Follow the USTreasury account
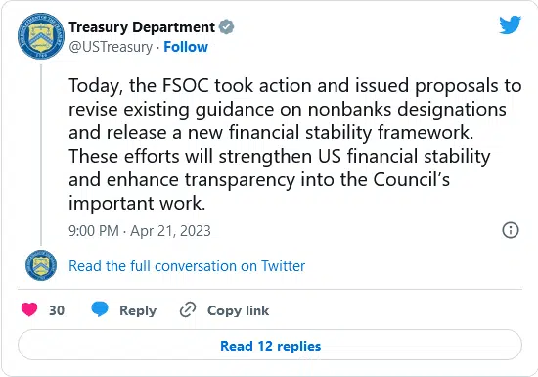538x377 pixels. tap(186, 47)
